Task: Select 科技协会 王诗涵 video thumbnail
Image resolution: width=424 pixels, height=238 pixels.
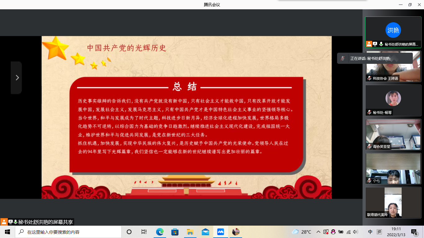Action: pos(393,66)
